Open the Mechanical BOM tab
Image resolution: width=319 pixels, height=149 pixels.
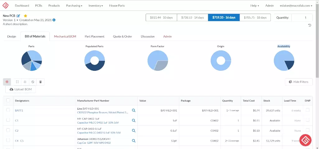[65, 36]
